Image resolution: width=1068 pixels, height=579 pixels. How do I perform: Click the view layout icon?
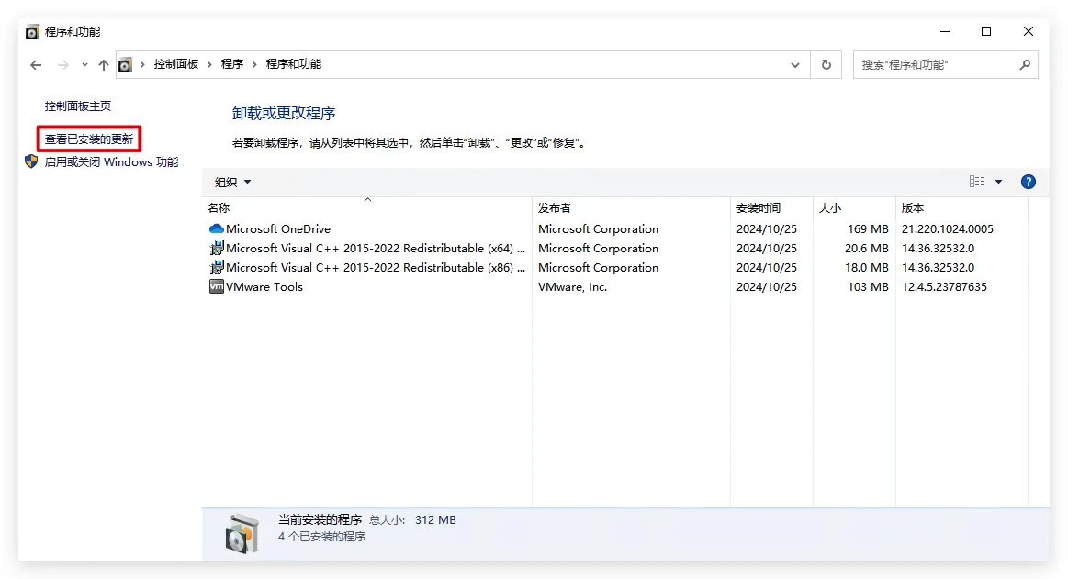click(977, 182)
